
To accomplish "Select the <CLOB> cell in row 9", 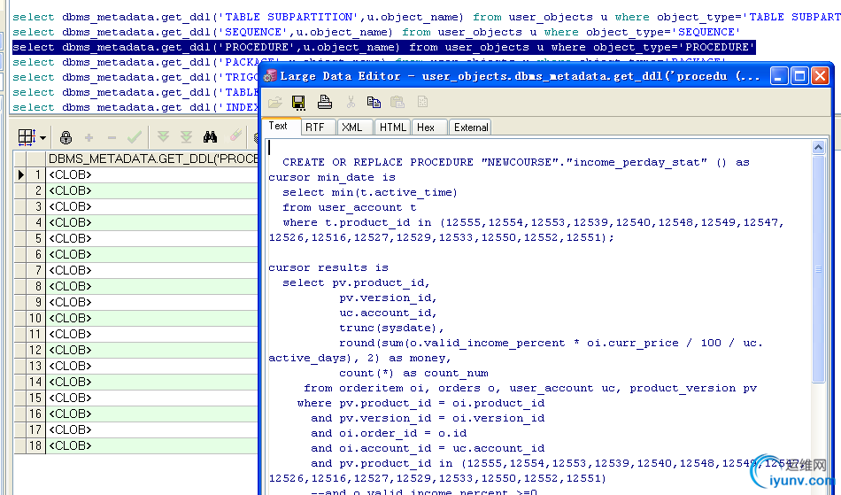I will [152, 303].
